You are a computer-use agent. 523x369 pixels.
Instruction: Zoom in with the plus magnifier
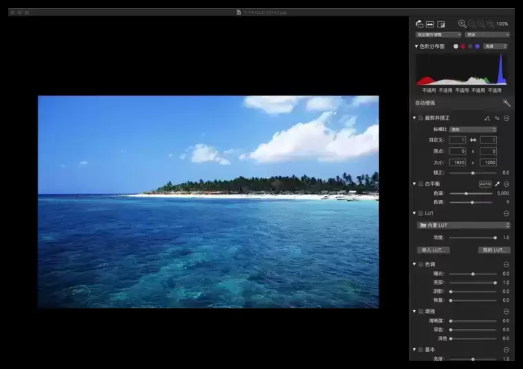click(x=462, y=24)
